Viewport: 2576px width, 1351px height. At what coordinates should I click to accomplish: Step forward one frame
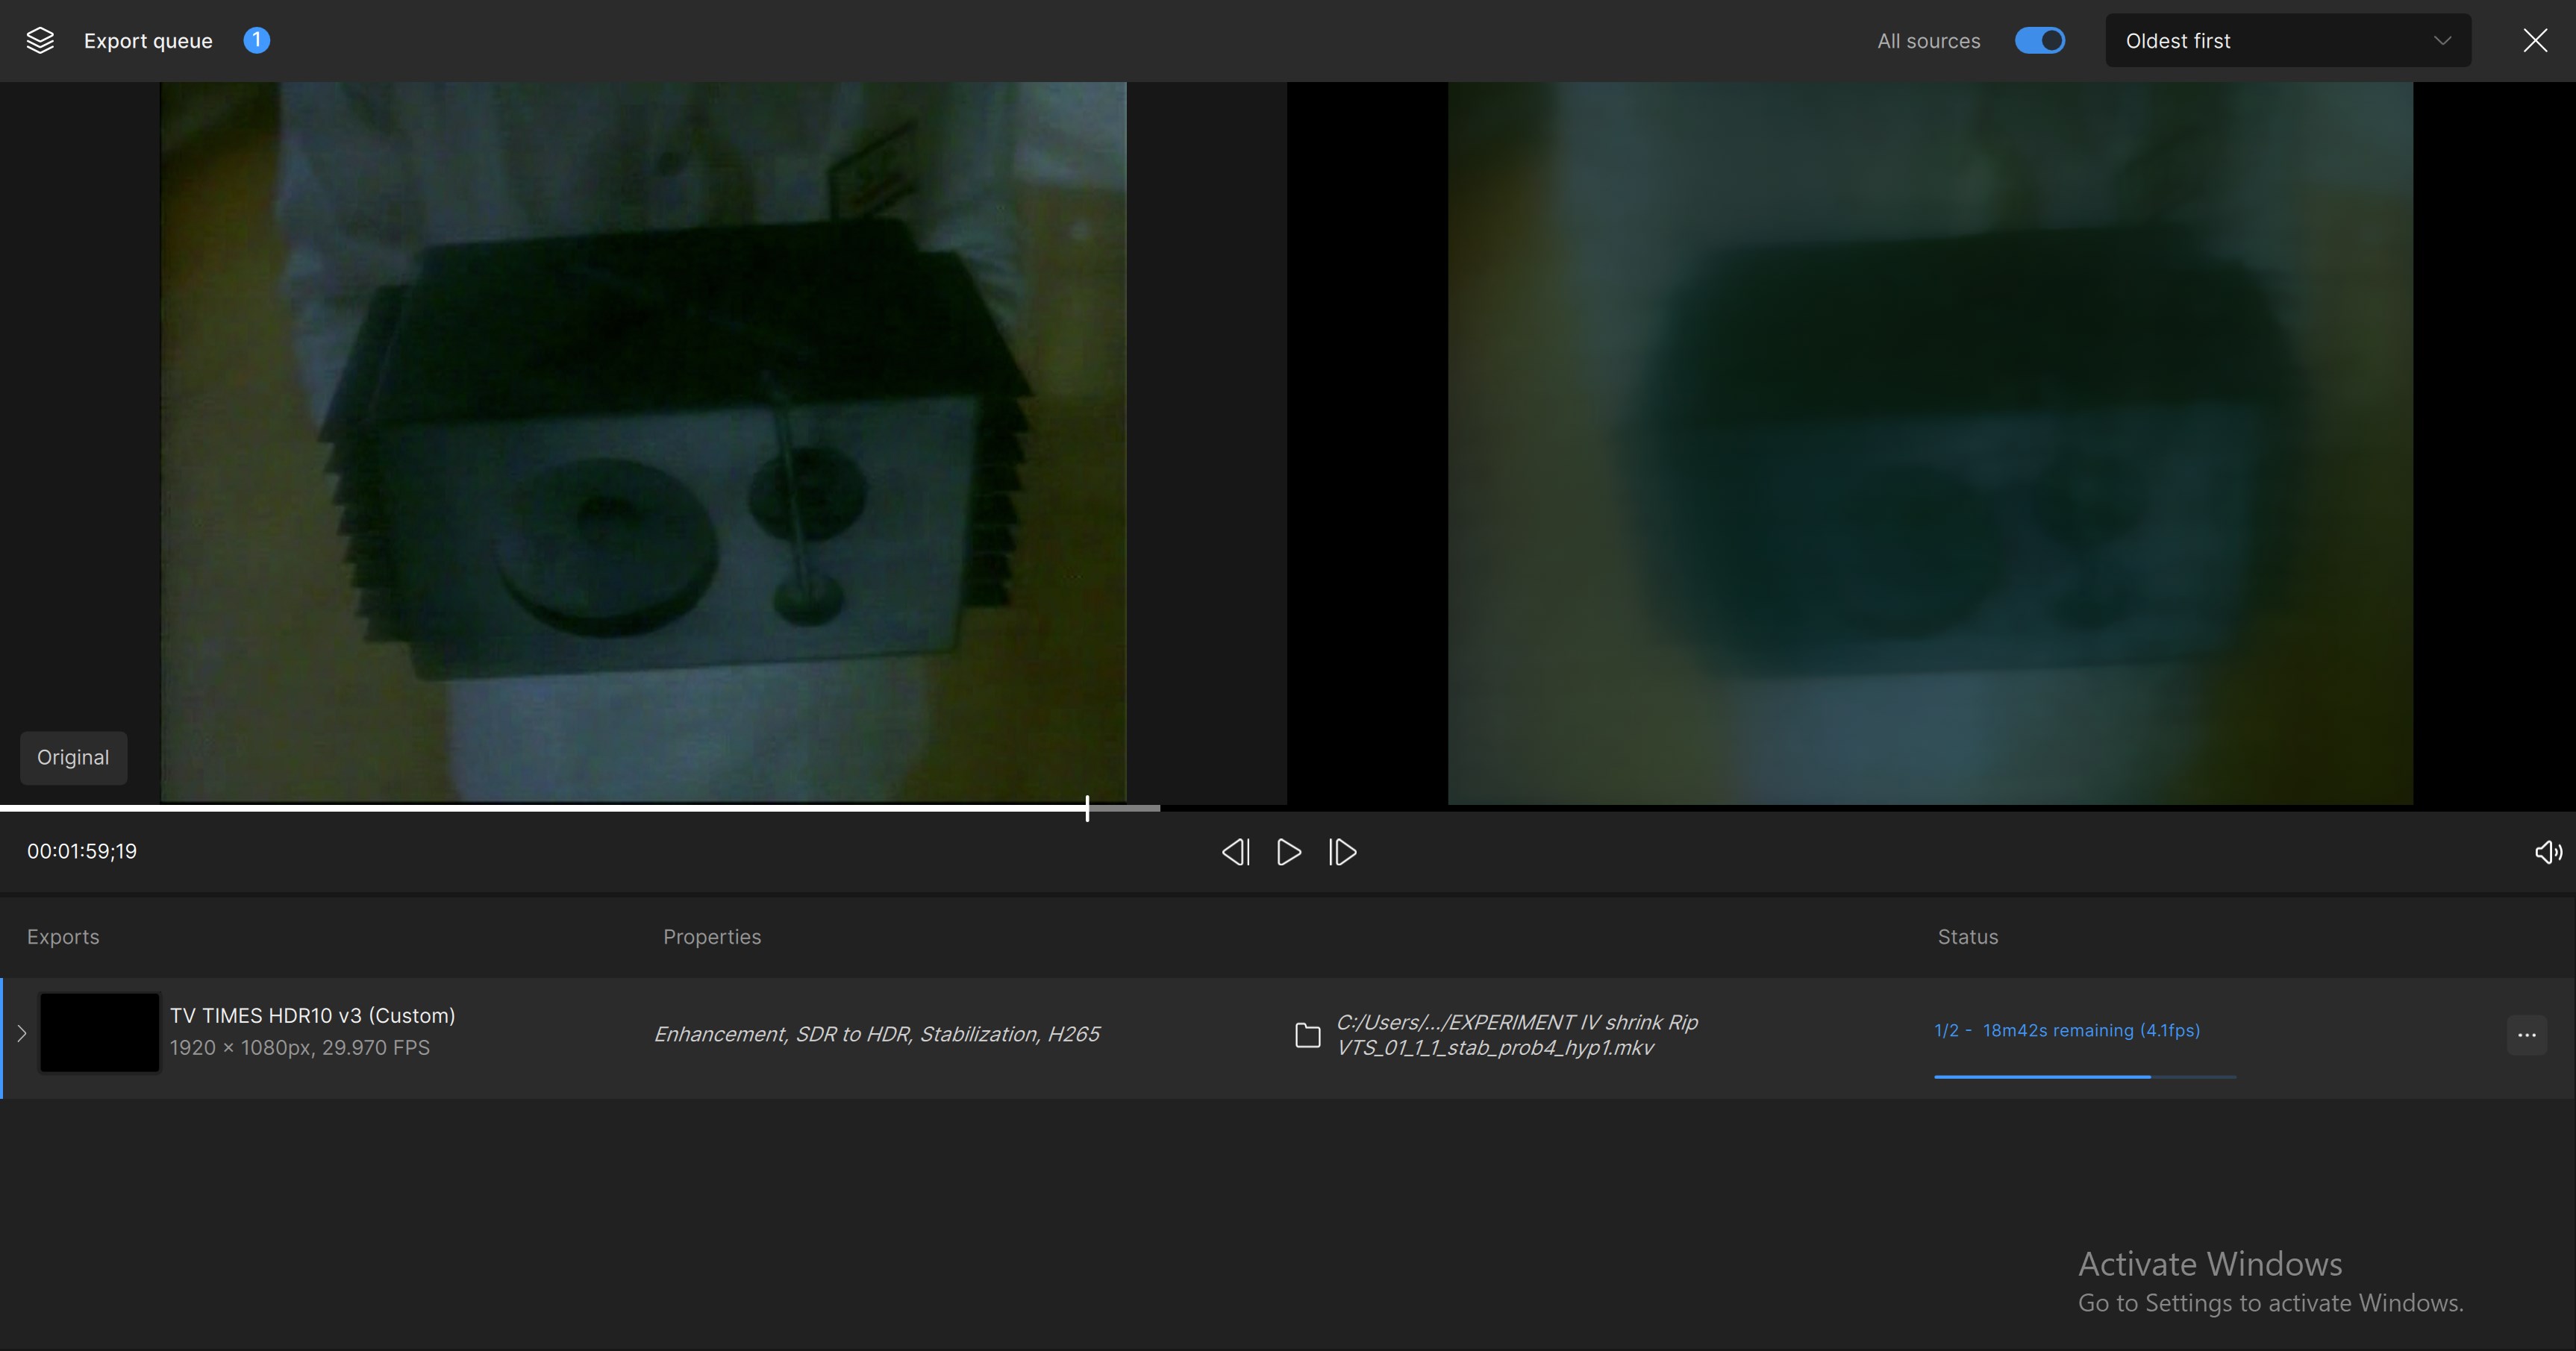[x=1342, y=852]
